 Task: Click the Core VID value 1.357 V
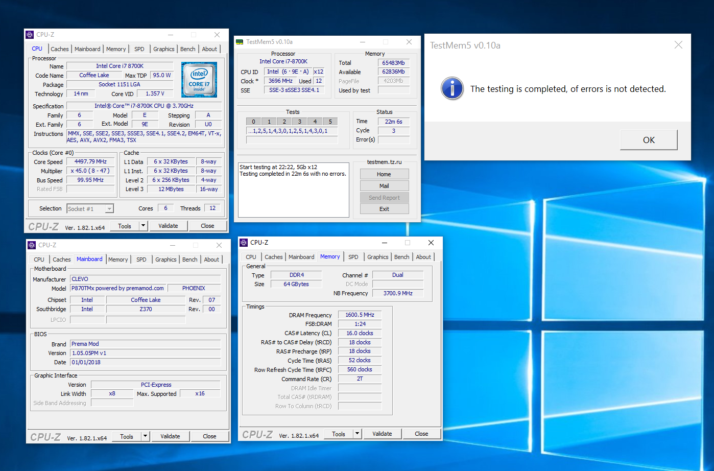[x=155, y=93]
